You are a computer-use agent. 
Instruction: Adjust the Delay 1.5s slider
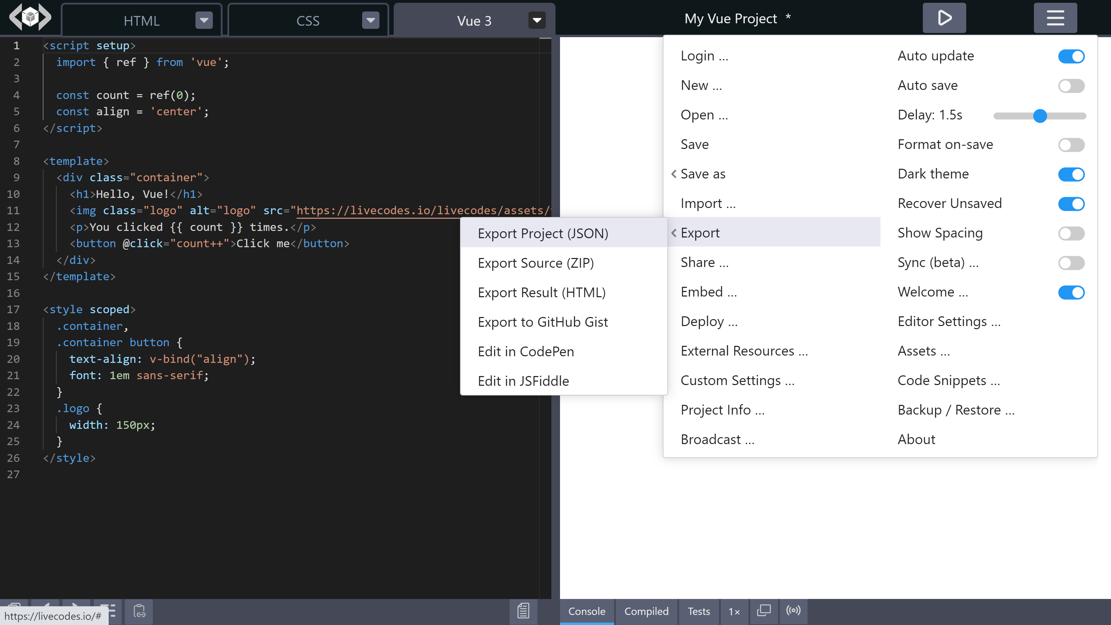1039,115
